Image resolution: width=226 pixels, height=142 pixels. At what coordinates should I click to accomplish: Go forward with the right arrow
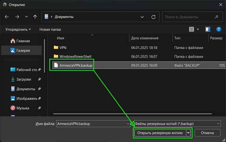(17, 17)
